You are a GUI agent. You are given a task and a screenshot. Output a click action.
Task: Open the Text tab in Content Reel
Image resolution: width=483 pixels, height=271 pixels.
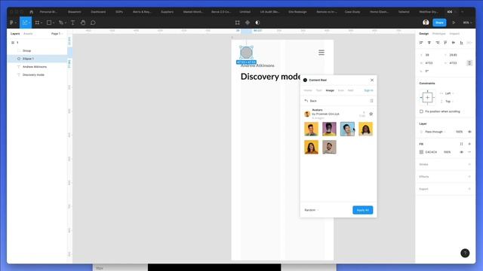[x=318, y=90]
